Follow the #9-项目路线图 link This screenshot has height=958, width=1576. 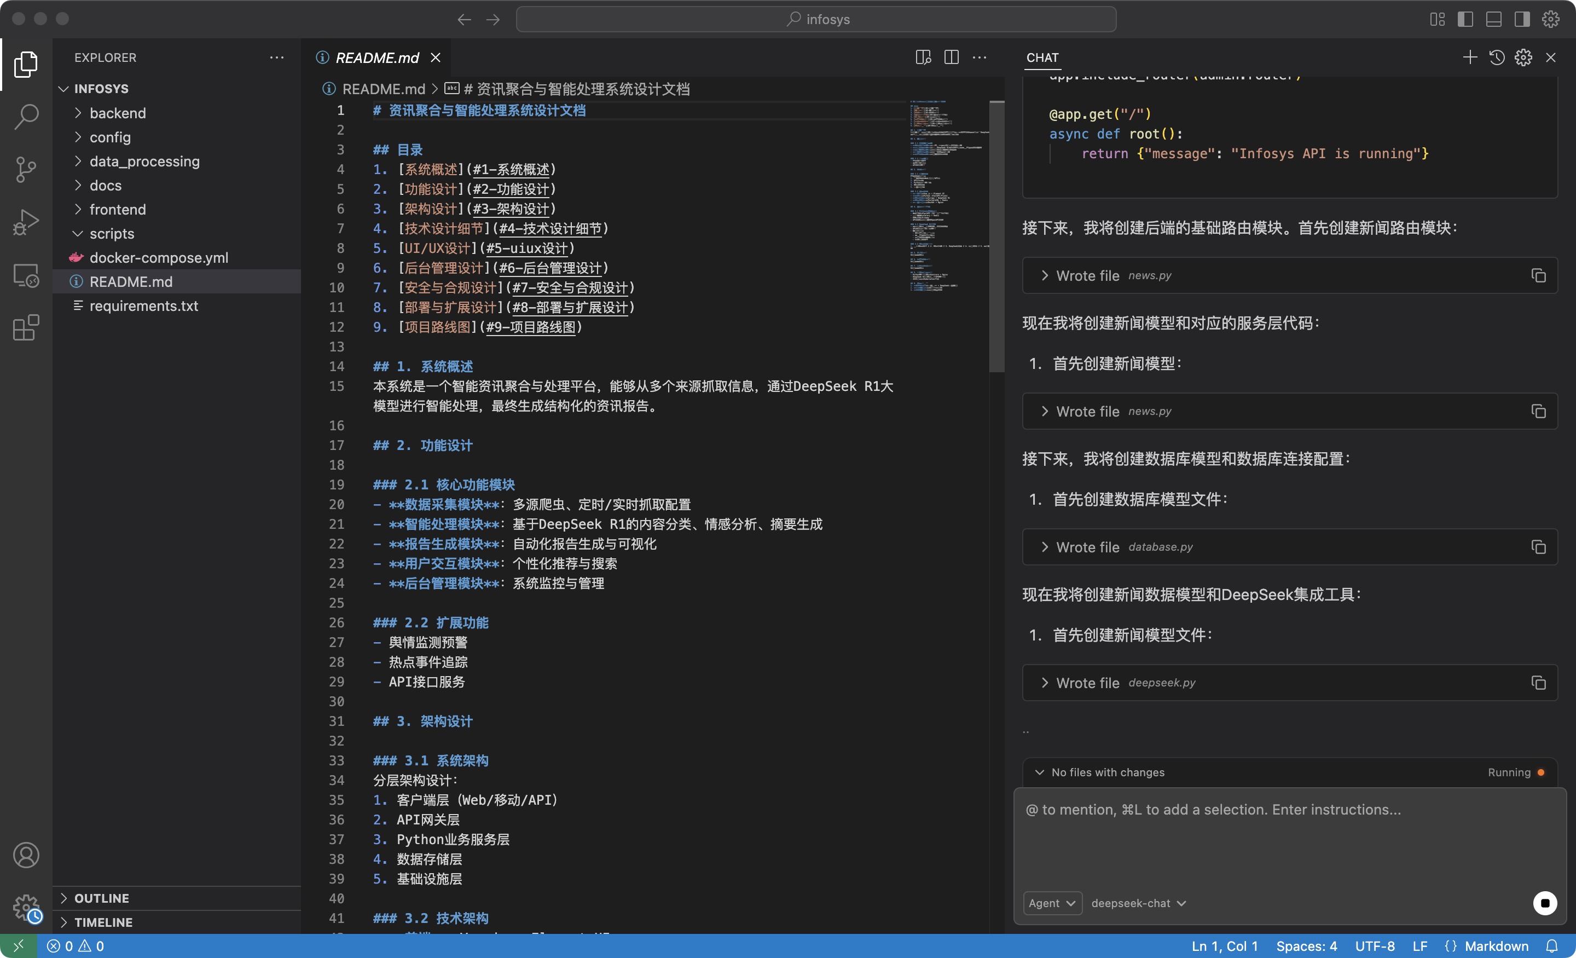530,327
